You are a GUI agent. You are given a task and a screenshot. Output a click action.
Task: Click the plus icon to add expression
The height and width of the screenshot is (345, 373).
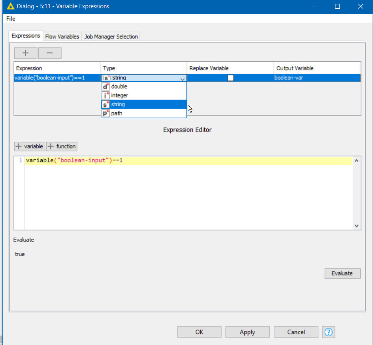(26, 53)
